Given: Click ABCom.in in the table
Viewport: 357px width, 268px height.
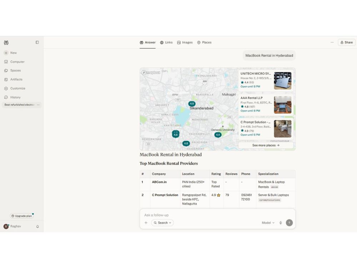Looking at the screenshot, I should click(x=159, y=182).
